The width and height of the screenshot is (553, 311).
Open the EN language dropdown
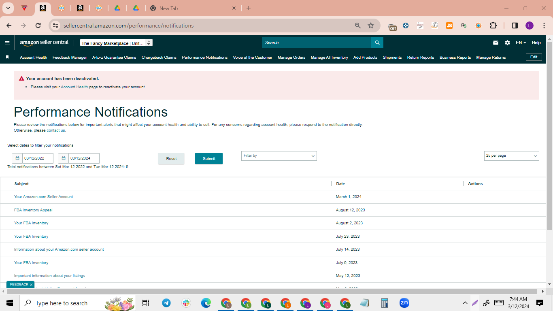point(521,43)
